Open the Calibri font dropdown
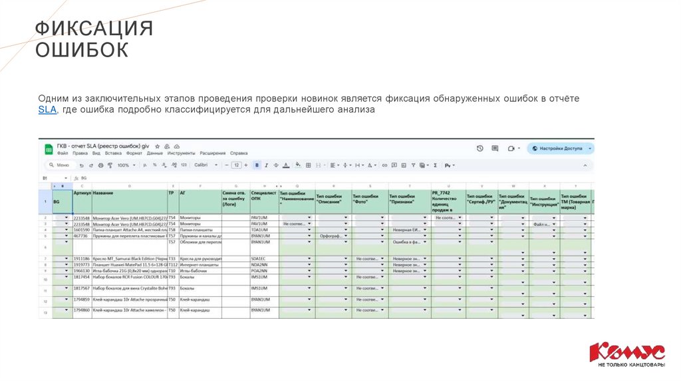 (x=206, y=165)
